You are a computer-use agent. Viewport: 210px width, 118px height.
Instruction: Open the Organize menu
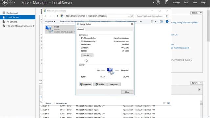click(50, 21)
